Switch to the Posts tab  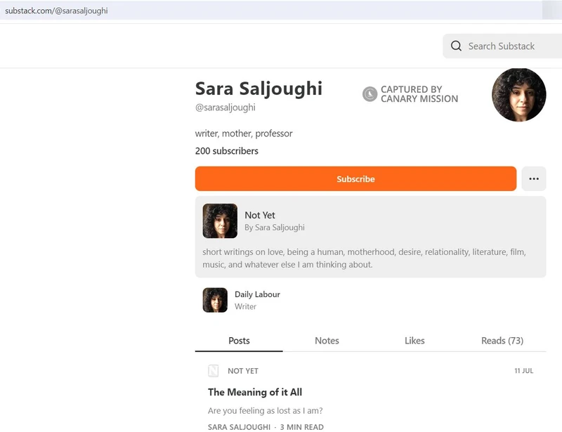[x=239, y=341]
